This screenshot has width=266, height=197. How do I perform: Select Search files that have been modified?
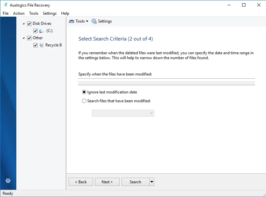84,101
